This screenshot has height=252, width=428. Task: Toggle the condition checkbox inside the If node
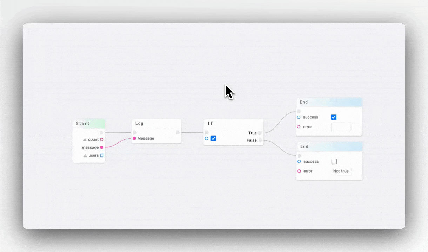click(213, 138)
